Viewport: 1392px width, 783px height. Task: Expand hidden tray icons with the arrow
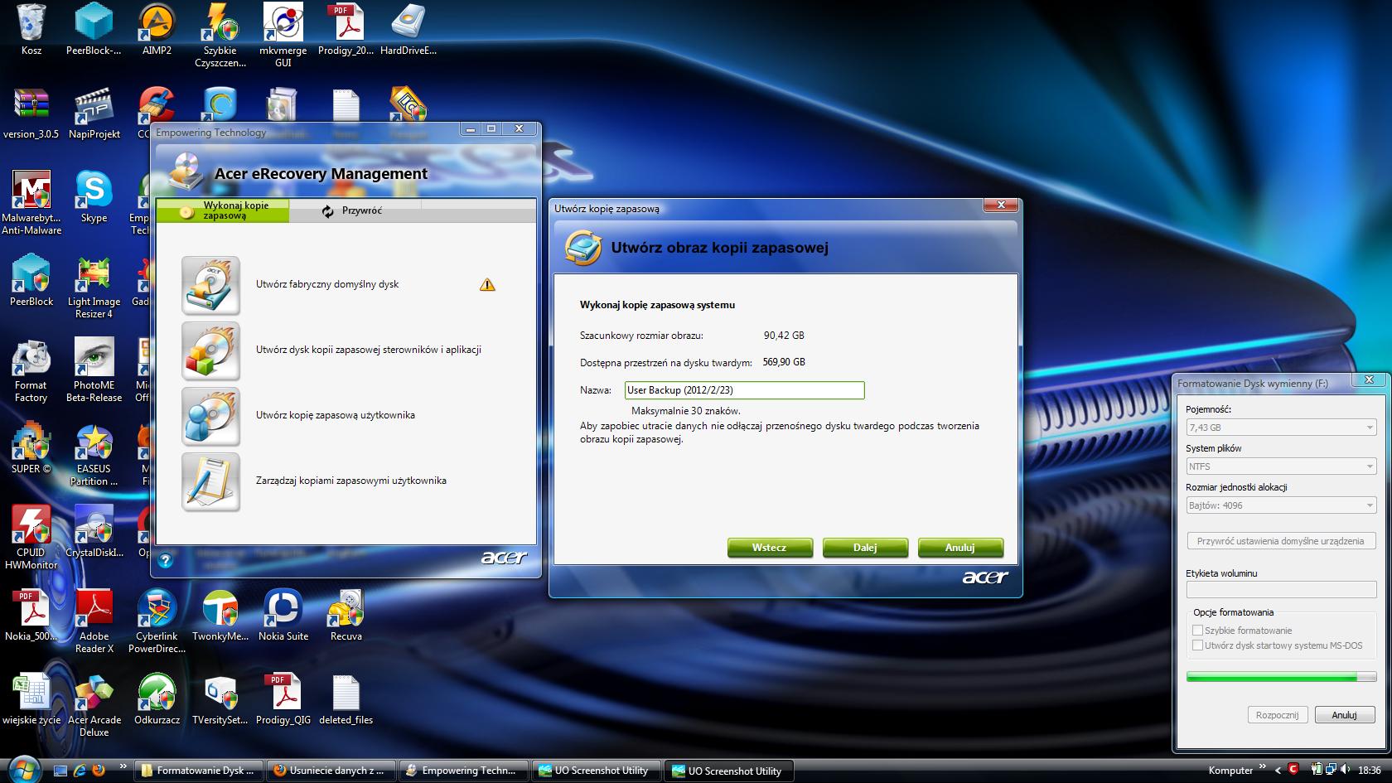tap(1278, 771)
